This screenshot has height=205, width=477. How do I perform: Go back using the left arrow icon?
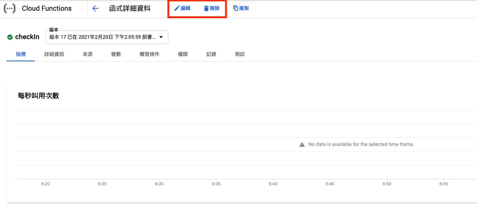(95, 8)
